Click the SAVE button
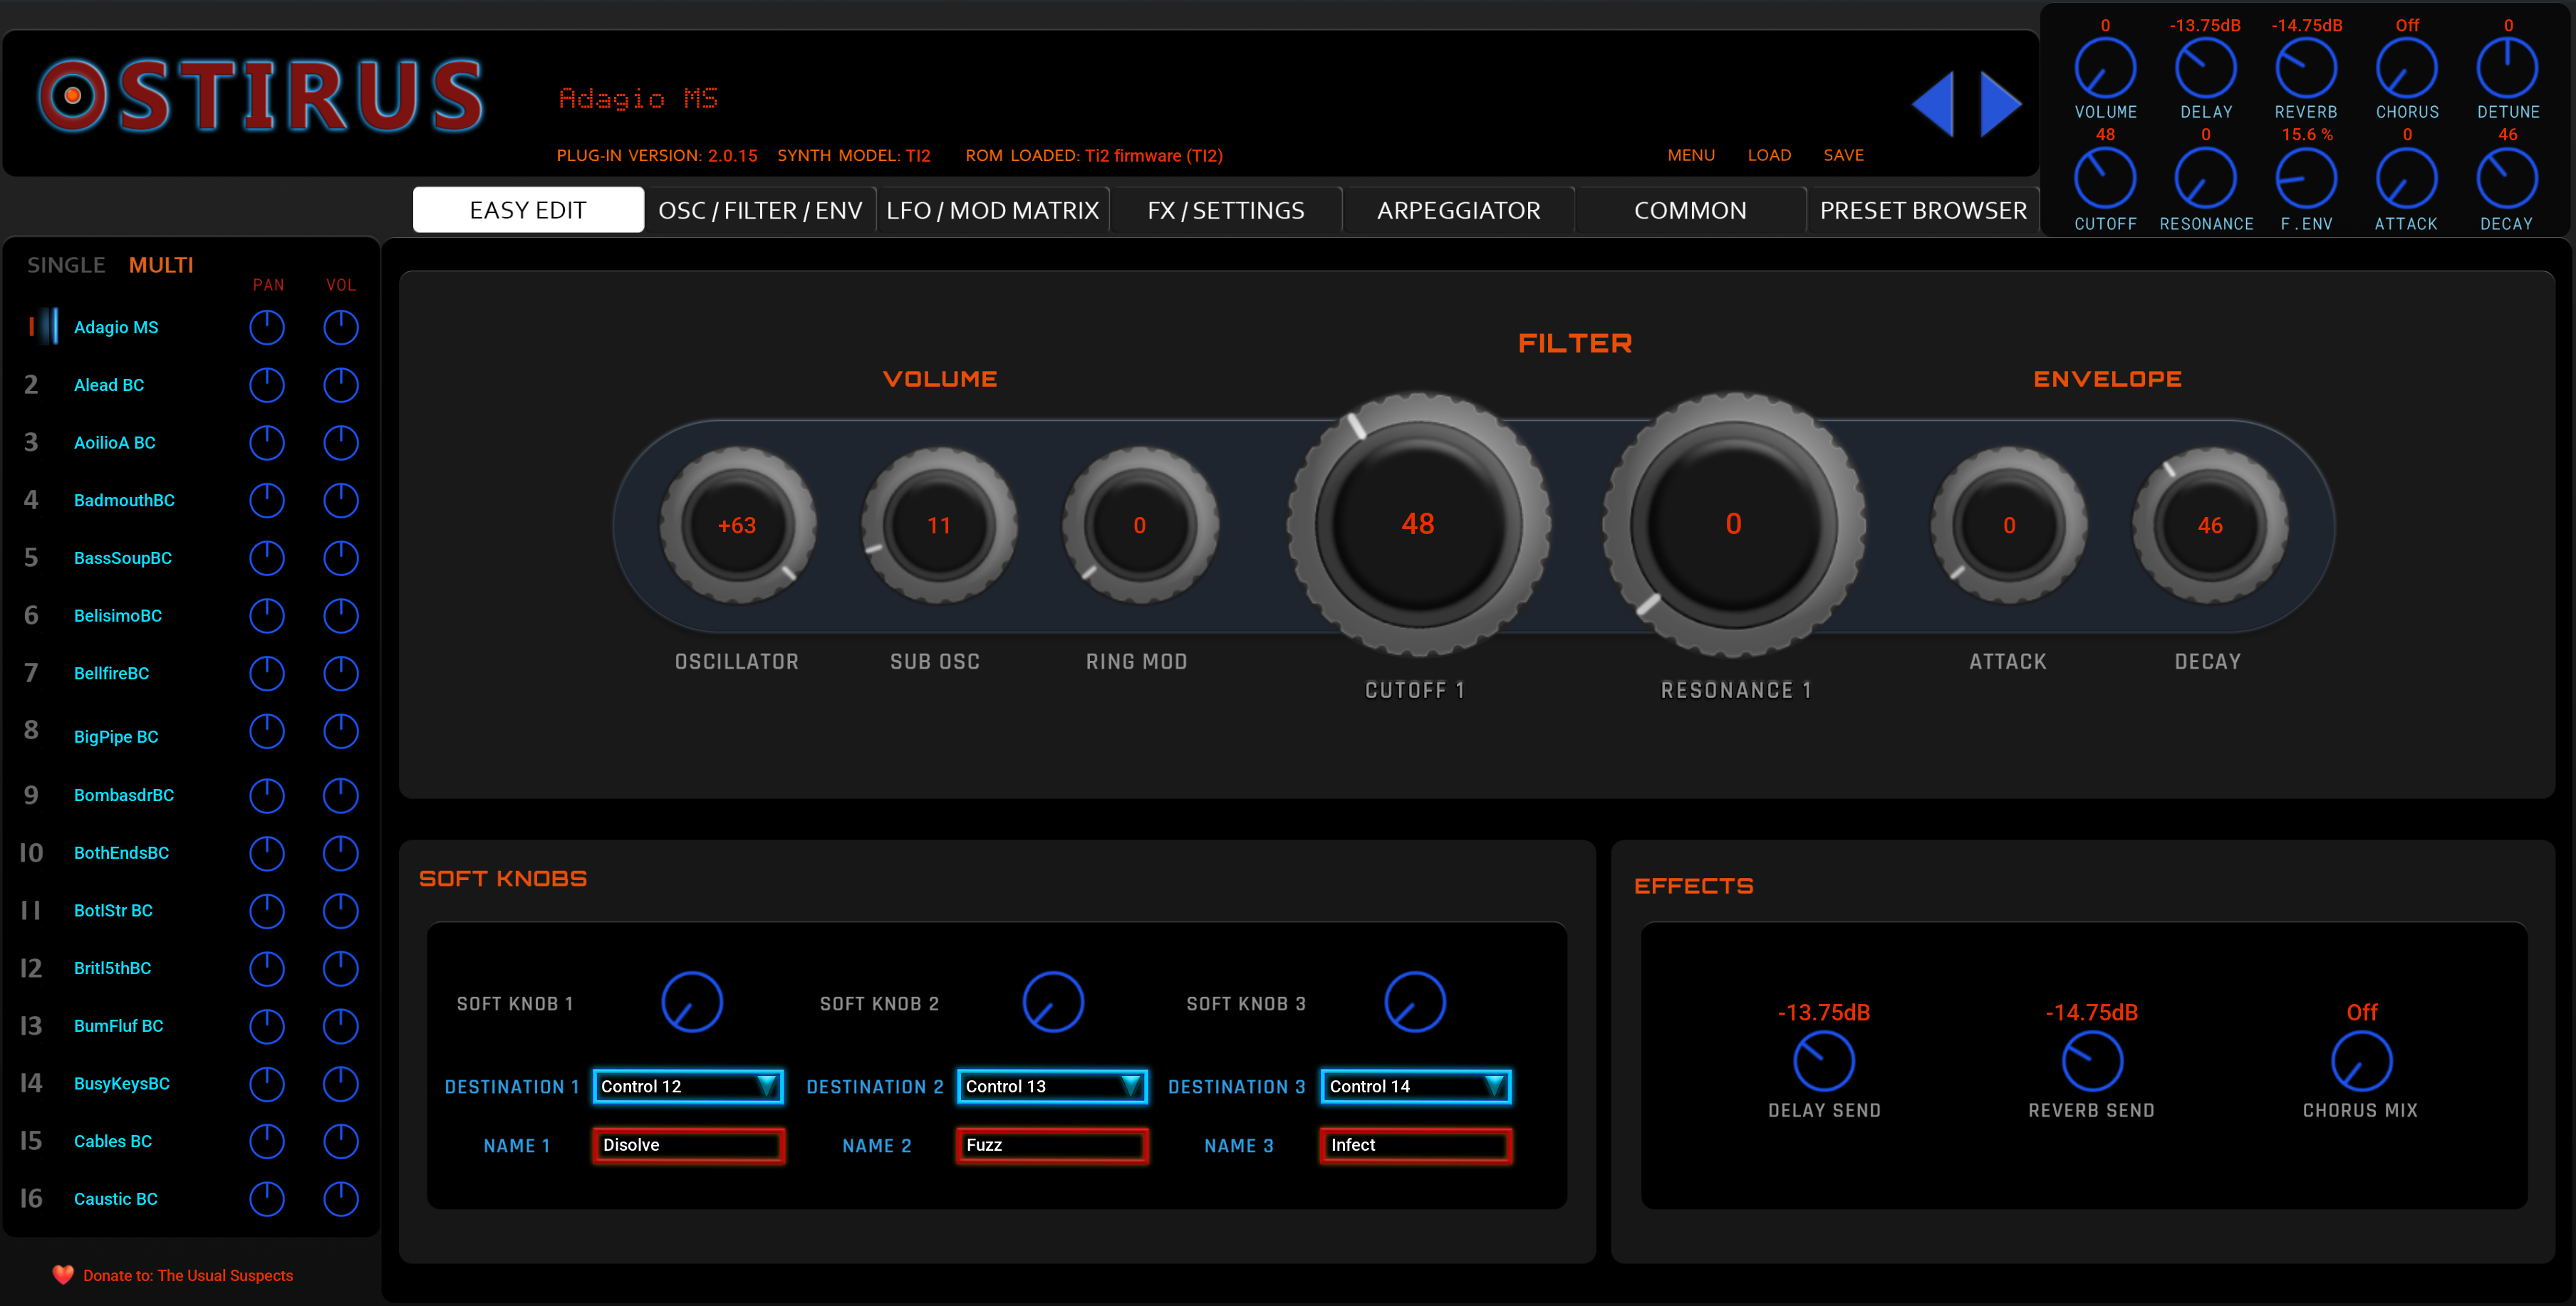This screenshot has height=1306, width=2576. (1843, 155)
